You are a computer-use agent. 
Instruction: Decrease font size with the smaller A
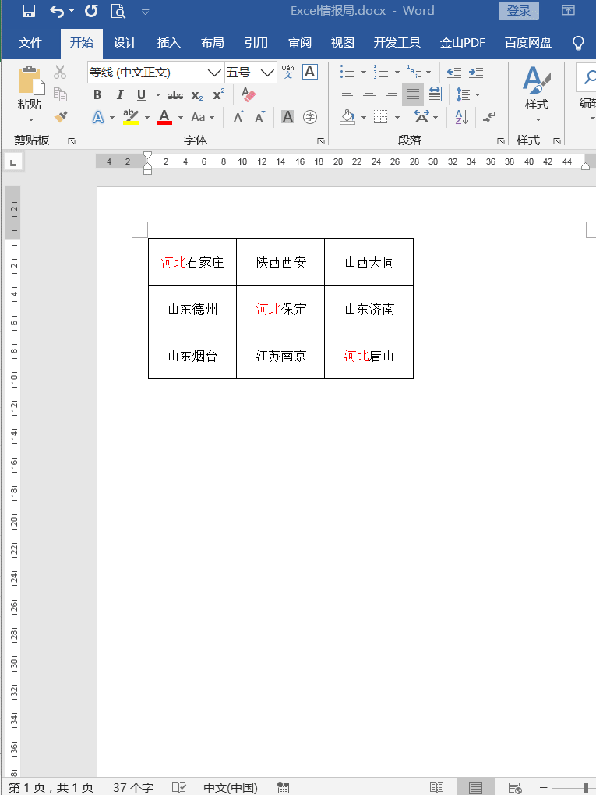click(x=259, y=117)
